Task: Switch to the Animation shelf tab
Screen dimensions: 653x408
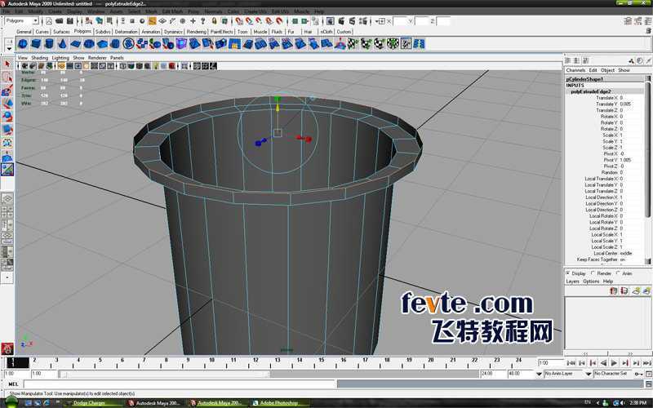Action: click(x=151, y=32)
